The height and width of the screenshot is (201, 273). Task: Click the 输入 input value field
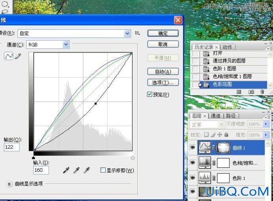coord(41,170)
